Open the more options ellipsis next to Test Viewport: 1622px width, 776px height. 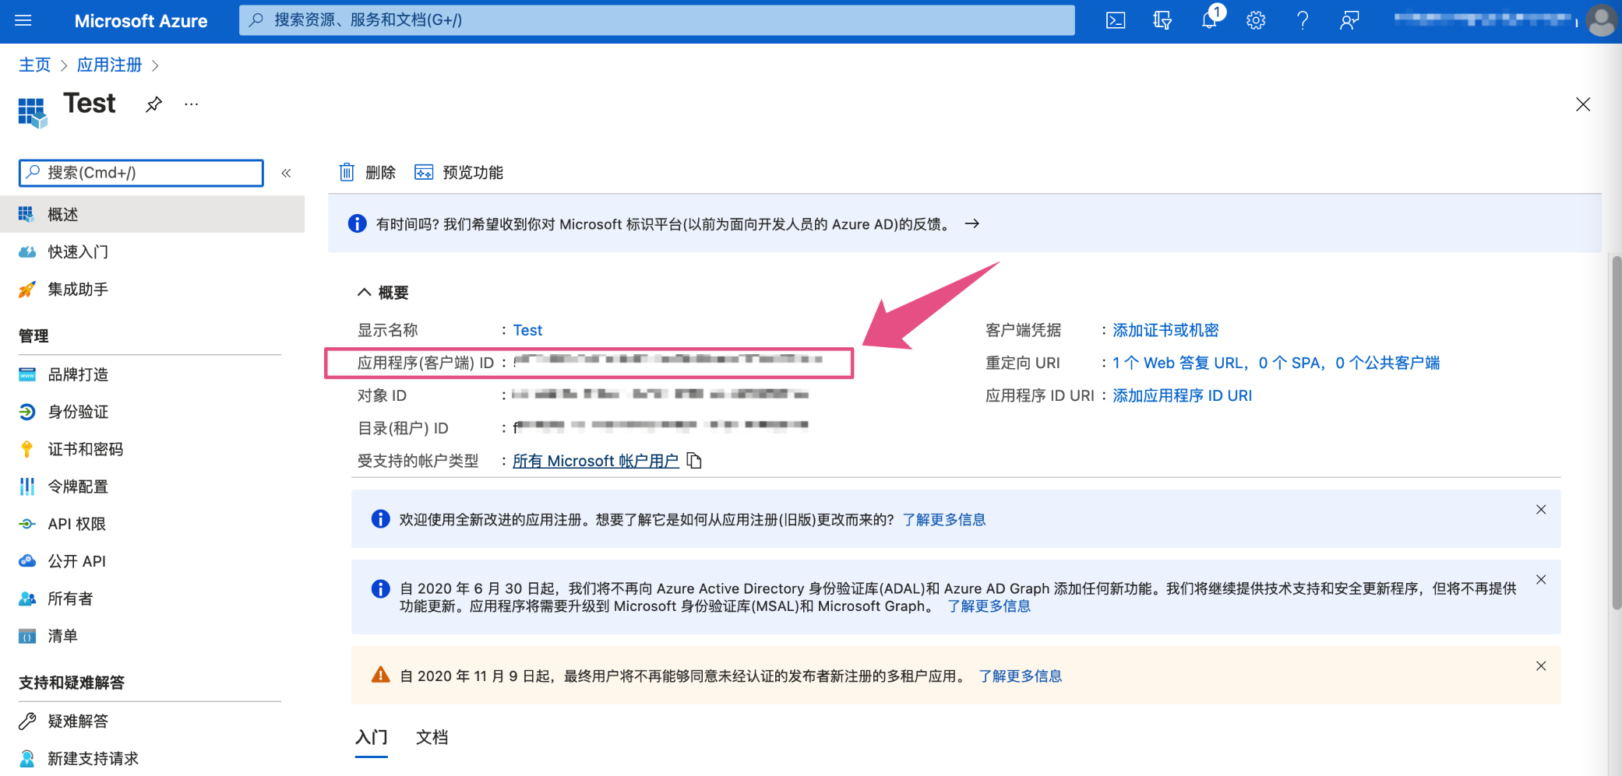(x=192, y=104)
